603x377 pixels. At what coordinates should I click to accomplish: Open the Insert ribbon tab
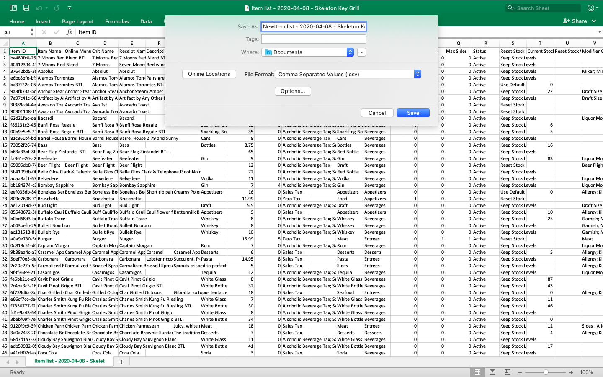[43, 21]
